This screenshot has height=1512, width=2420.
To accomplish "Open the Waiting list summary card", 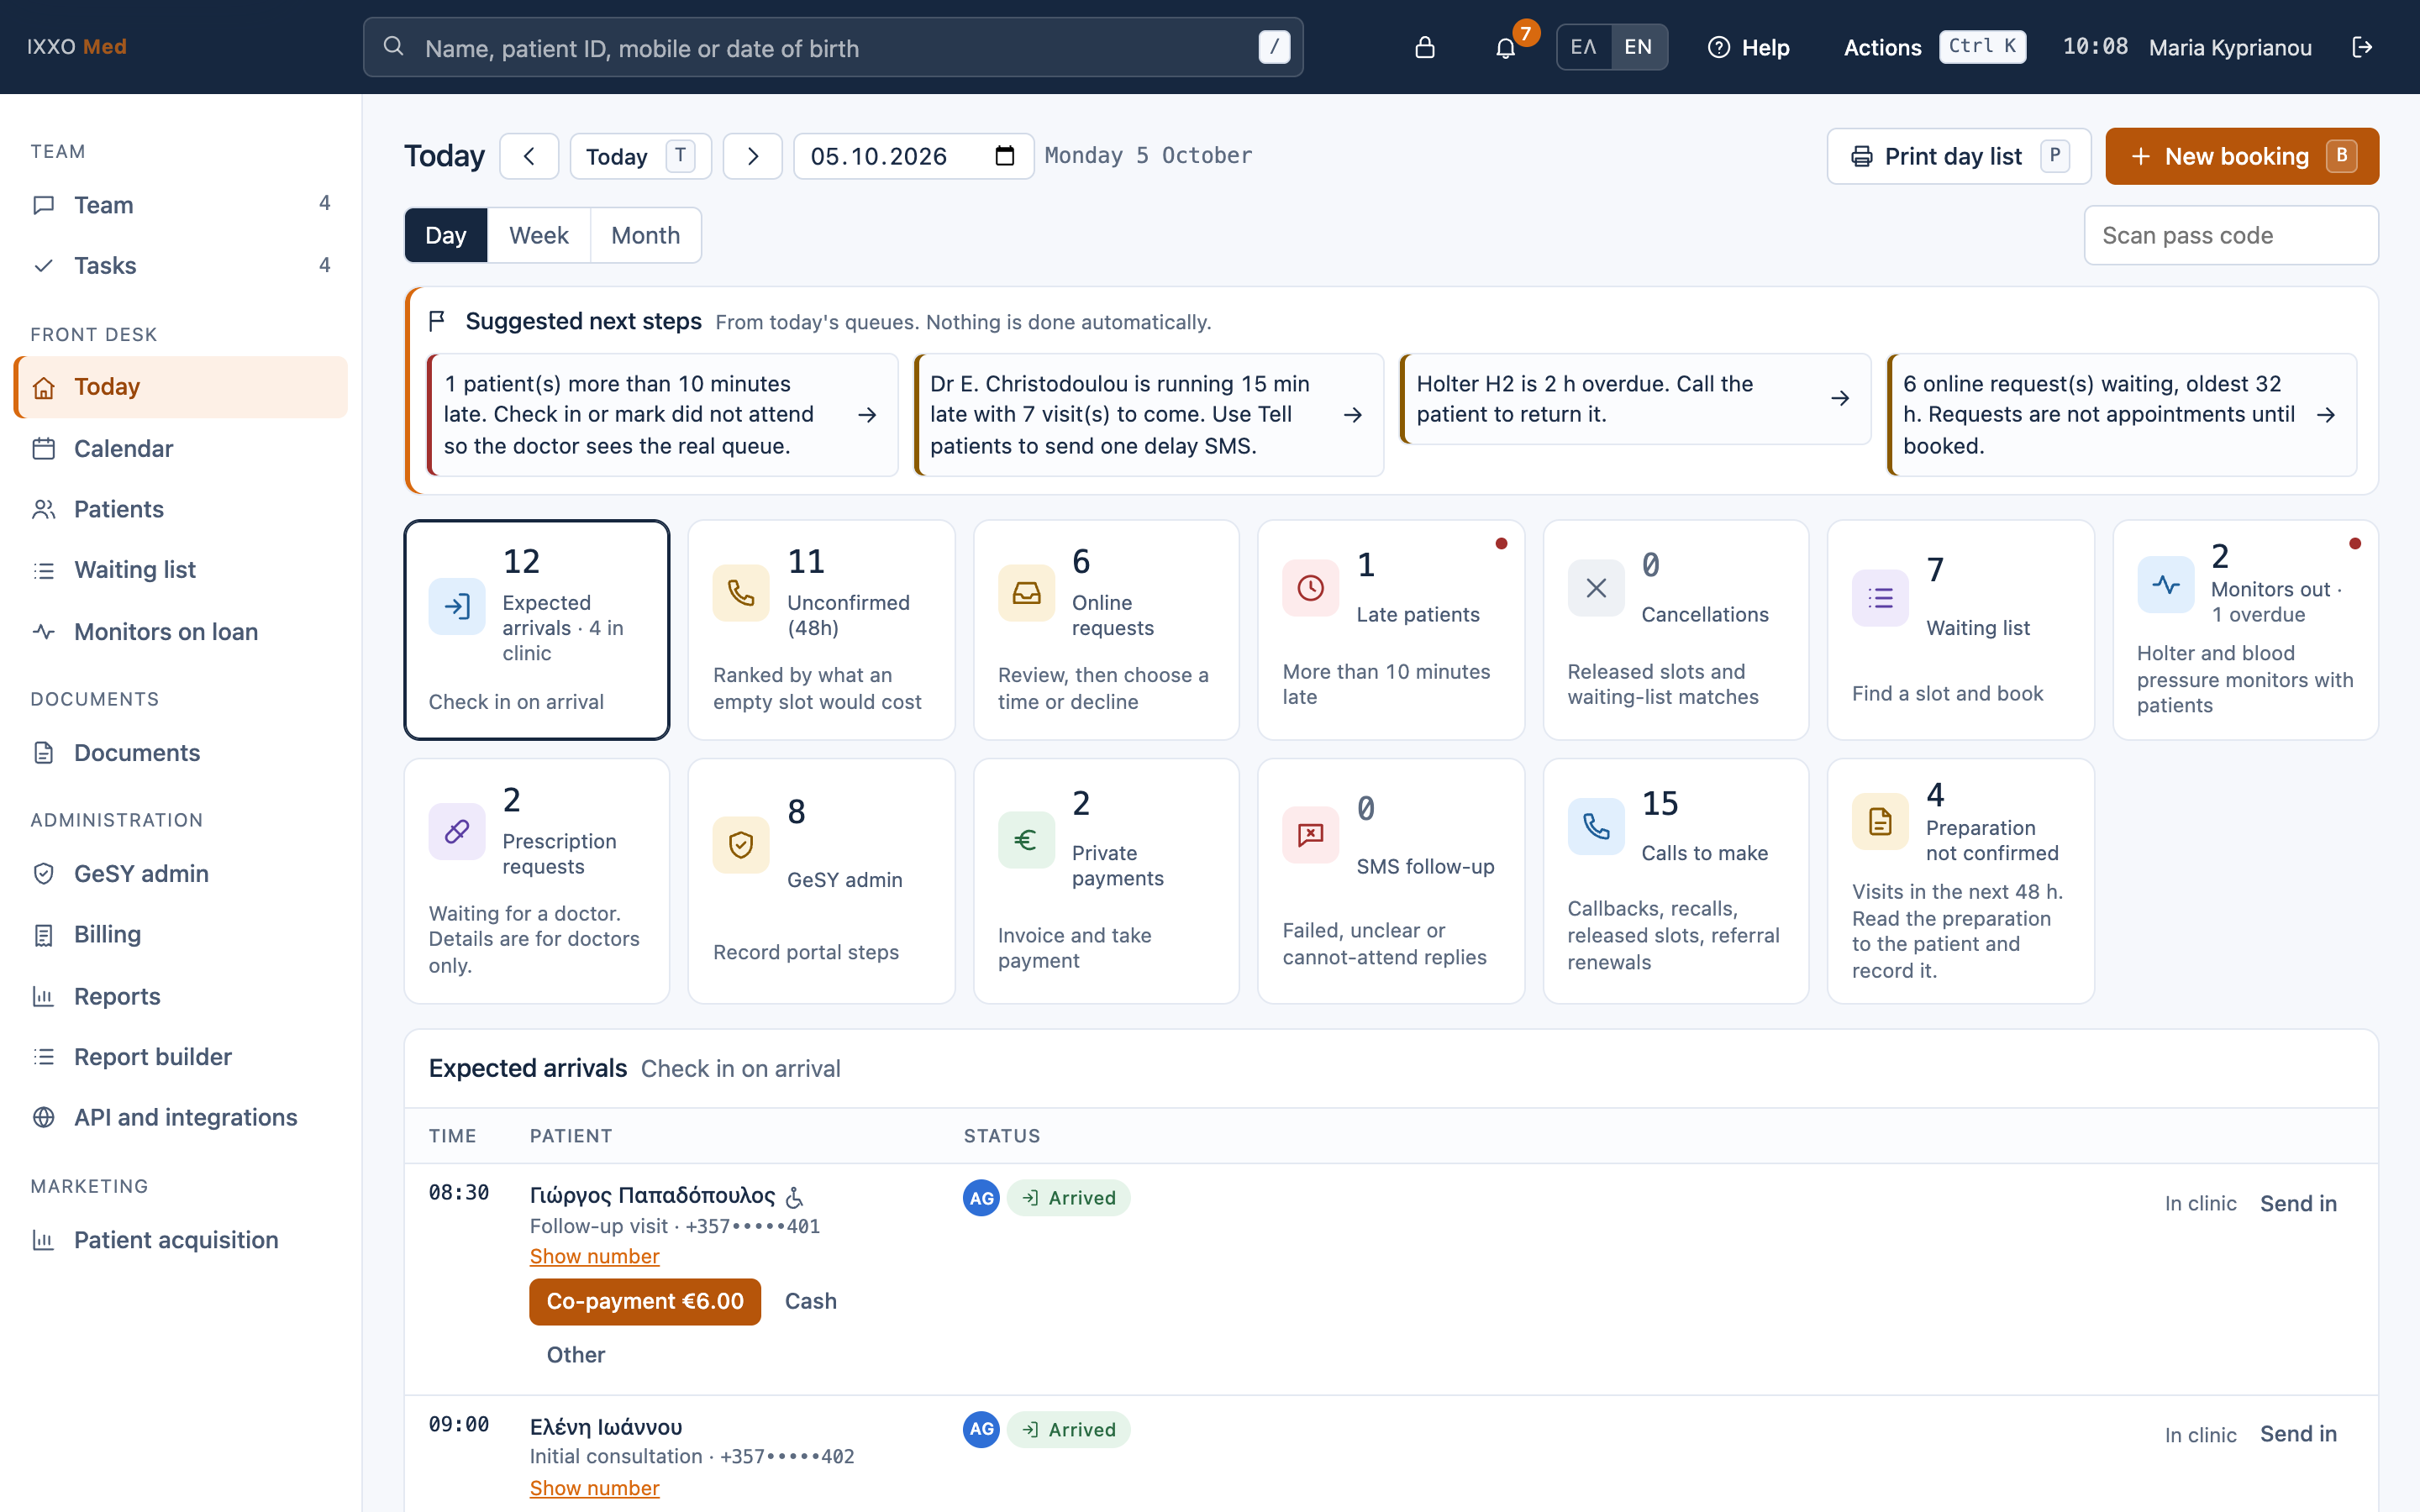I will [1960, 630].
